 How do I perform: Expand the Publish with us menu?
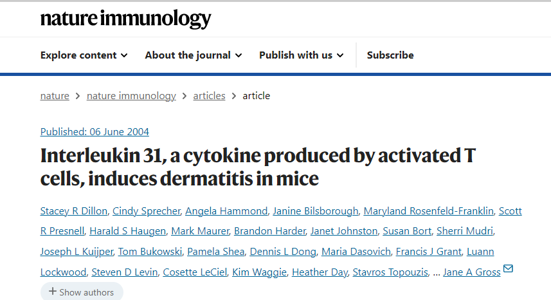click(x=301, y=55)
